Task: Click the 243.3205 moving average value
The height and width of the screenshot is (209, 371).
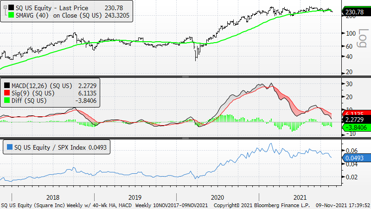Action: click(x=117, y=16)
